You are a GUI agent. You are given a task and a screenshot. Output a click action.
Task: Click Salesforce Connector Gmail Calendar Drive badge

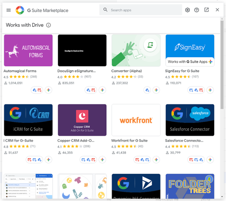pyautogui.click(x=196, y=160)
